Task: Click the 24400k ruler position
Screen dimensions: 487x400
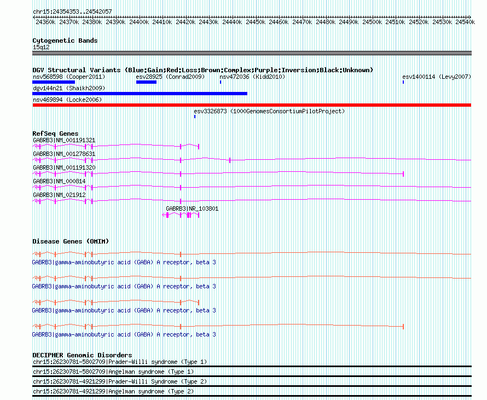Action: [x=139, y=22]
